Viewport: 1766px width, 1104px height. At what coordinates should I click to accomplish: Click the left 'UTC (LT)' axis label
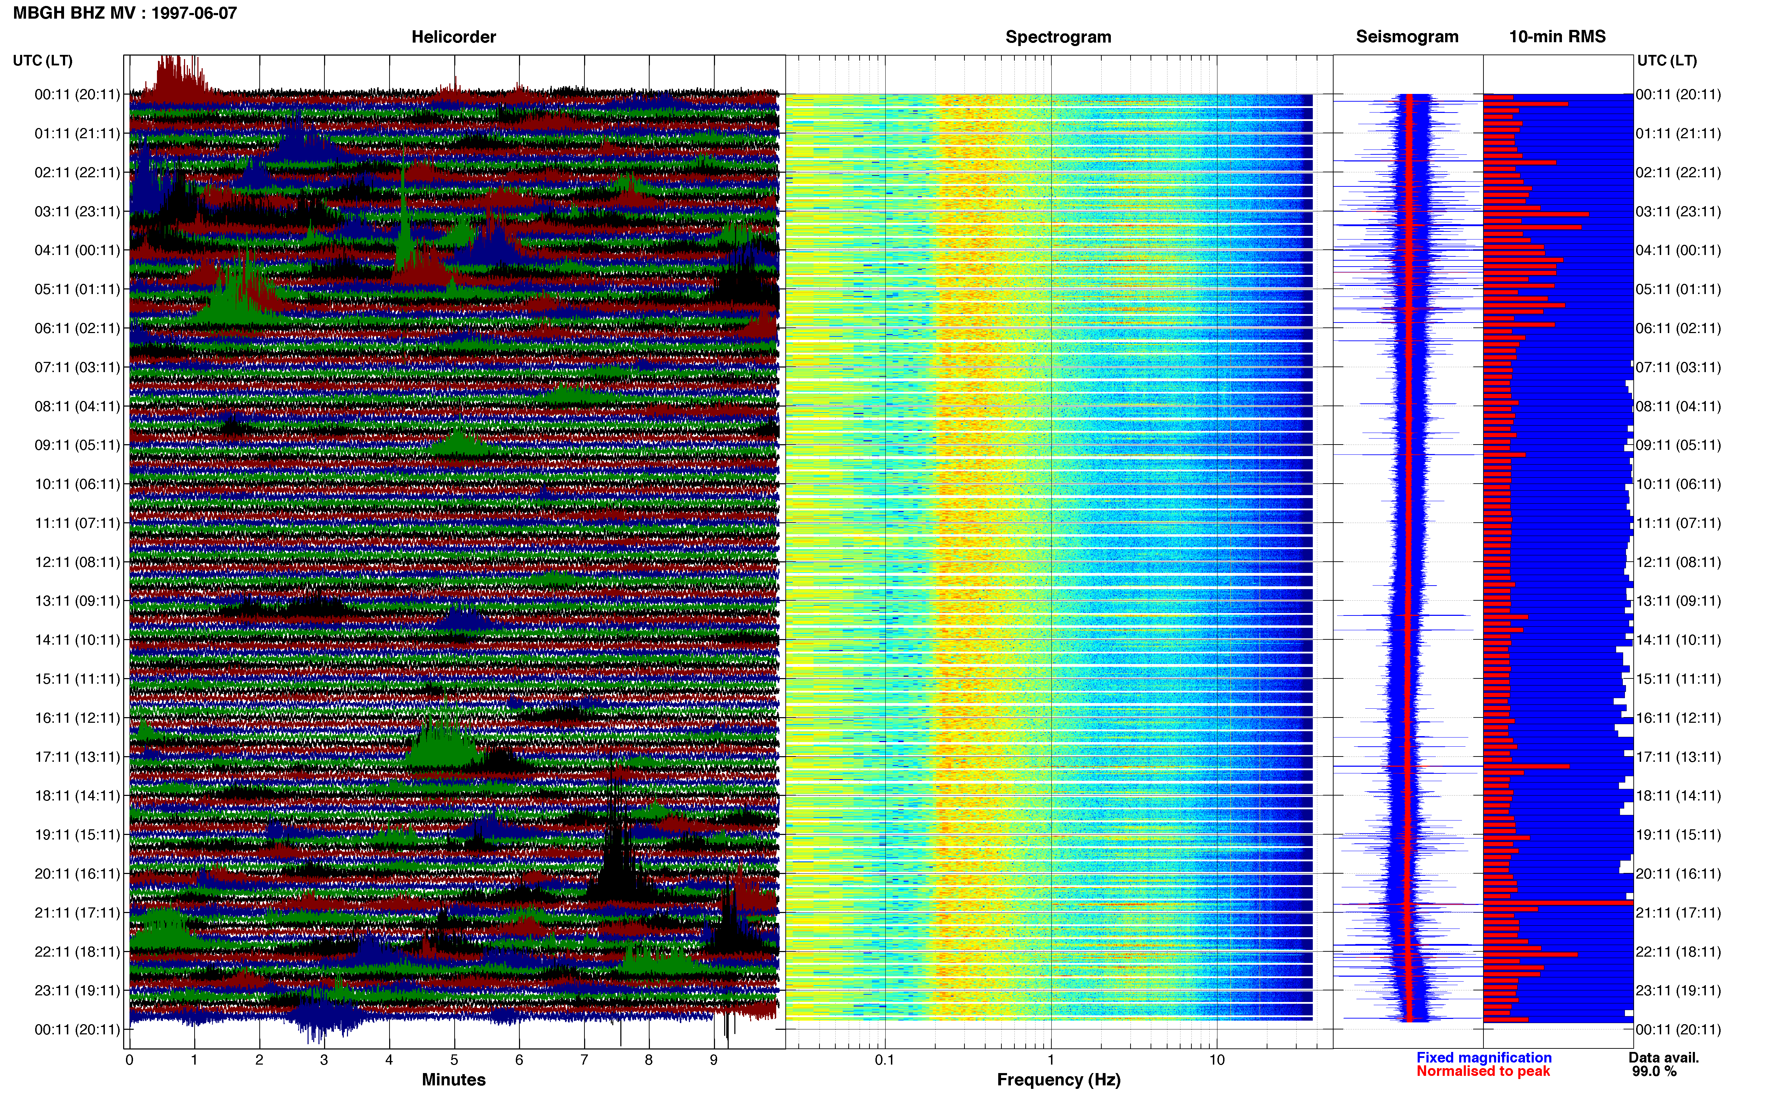(43, 60)
